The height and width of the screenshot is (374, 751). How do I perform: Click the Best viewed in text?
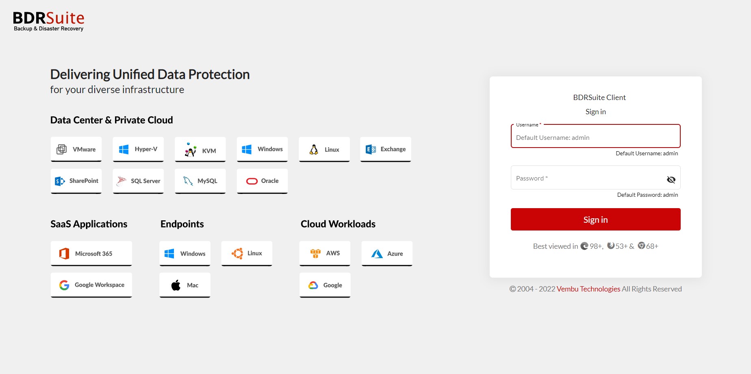click(556, 246)
